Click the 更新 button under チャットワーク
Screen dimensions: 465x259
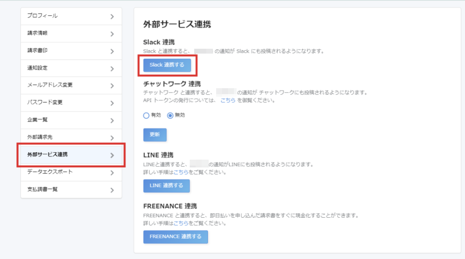(x=155, y=135)
